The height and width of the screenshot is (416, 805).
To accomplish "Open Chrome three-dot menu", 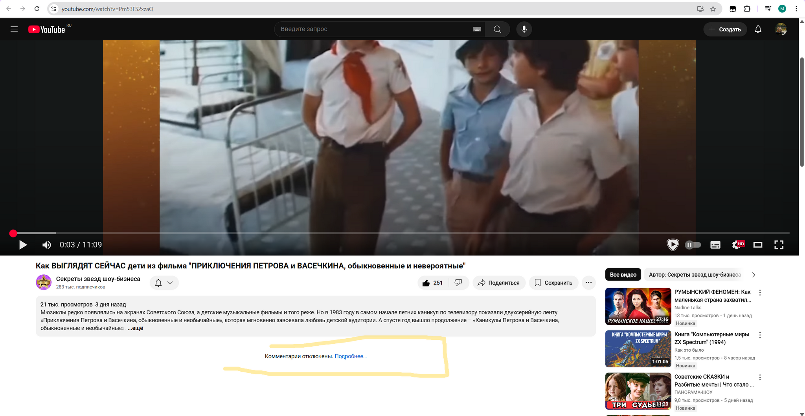I will click(x=796, y=9).
